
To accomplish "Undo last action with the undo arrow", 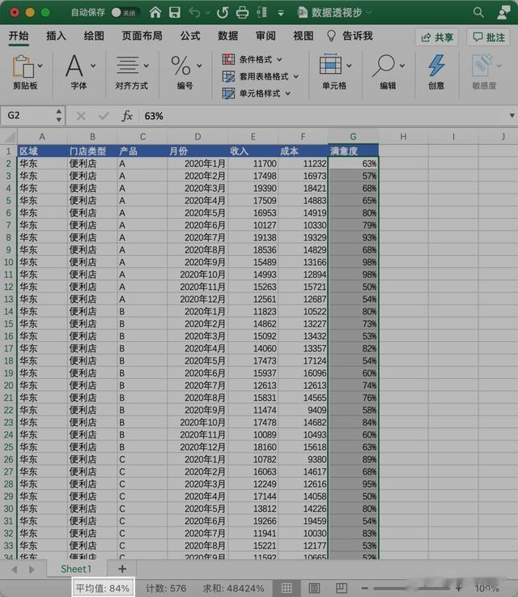I will tap(194, 13).
